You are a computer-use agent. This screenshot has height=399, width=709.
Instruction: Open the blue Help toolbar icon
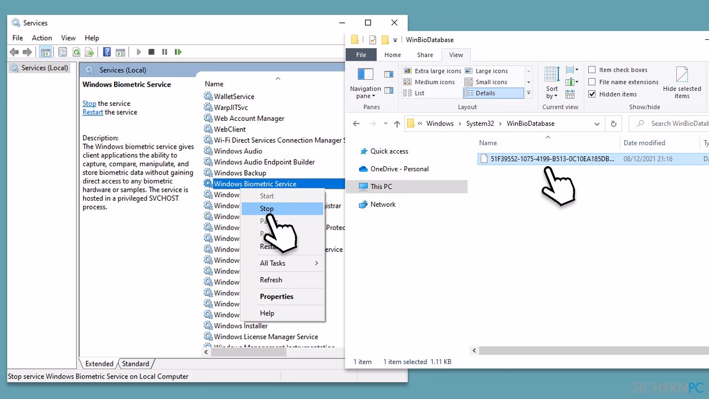[x=107, y=52]
